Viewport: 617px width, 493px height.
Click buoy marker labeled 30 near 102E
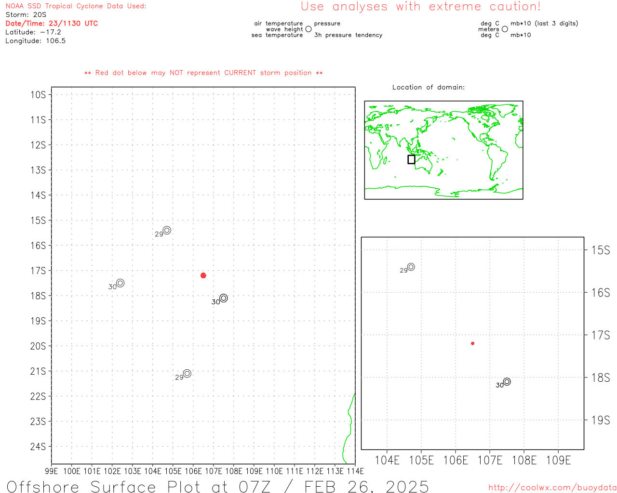[121, 283]
